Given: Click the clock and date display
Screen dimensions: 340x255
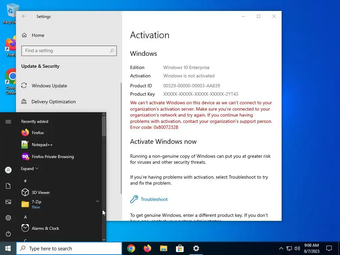Looking at the screenshot, I should coord(311,248).
